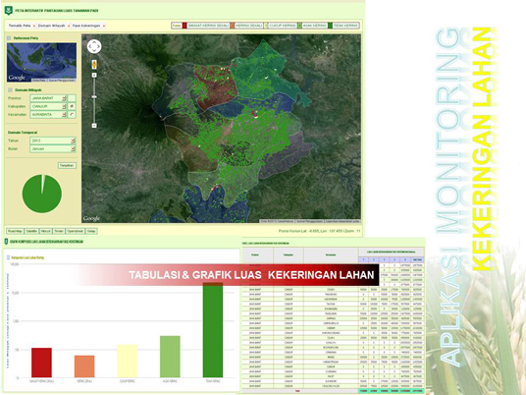The image size is (526, 395).
Task: Select the Kecamatan radio button
Action: 72,115
